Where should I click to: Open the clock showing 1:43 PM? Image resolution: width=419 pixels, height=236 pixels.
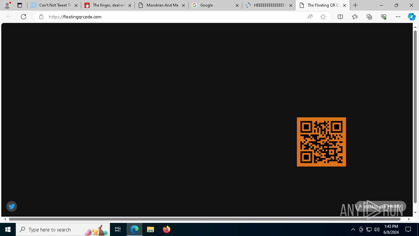pyautogui.click(x=391, y=229)
